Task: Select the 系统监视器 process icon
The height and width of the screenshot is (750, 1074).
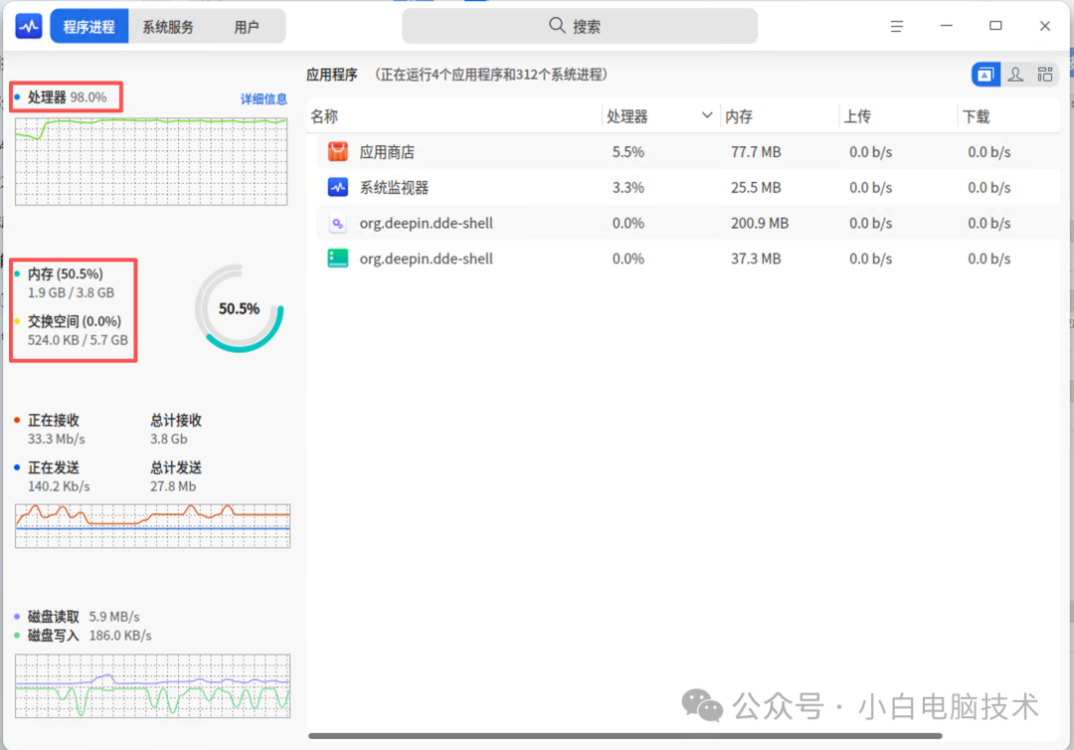Action: pos(338,187)
